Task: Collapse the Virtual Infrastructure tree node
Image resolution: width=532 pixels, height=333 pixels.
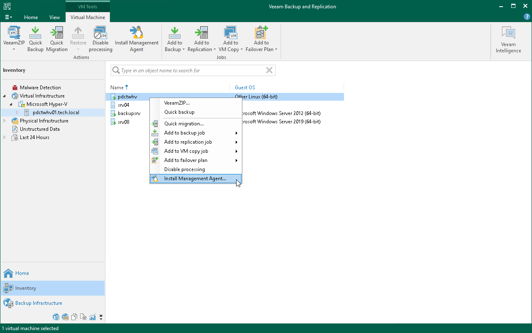Action: (x=5, y=96)
